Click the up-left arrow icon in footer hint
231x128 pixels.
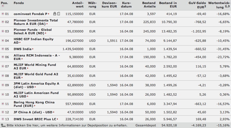3,125
